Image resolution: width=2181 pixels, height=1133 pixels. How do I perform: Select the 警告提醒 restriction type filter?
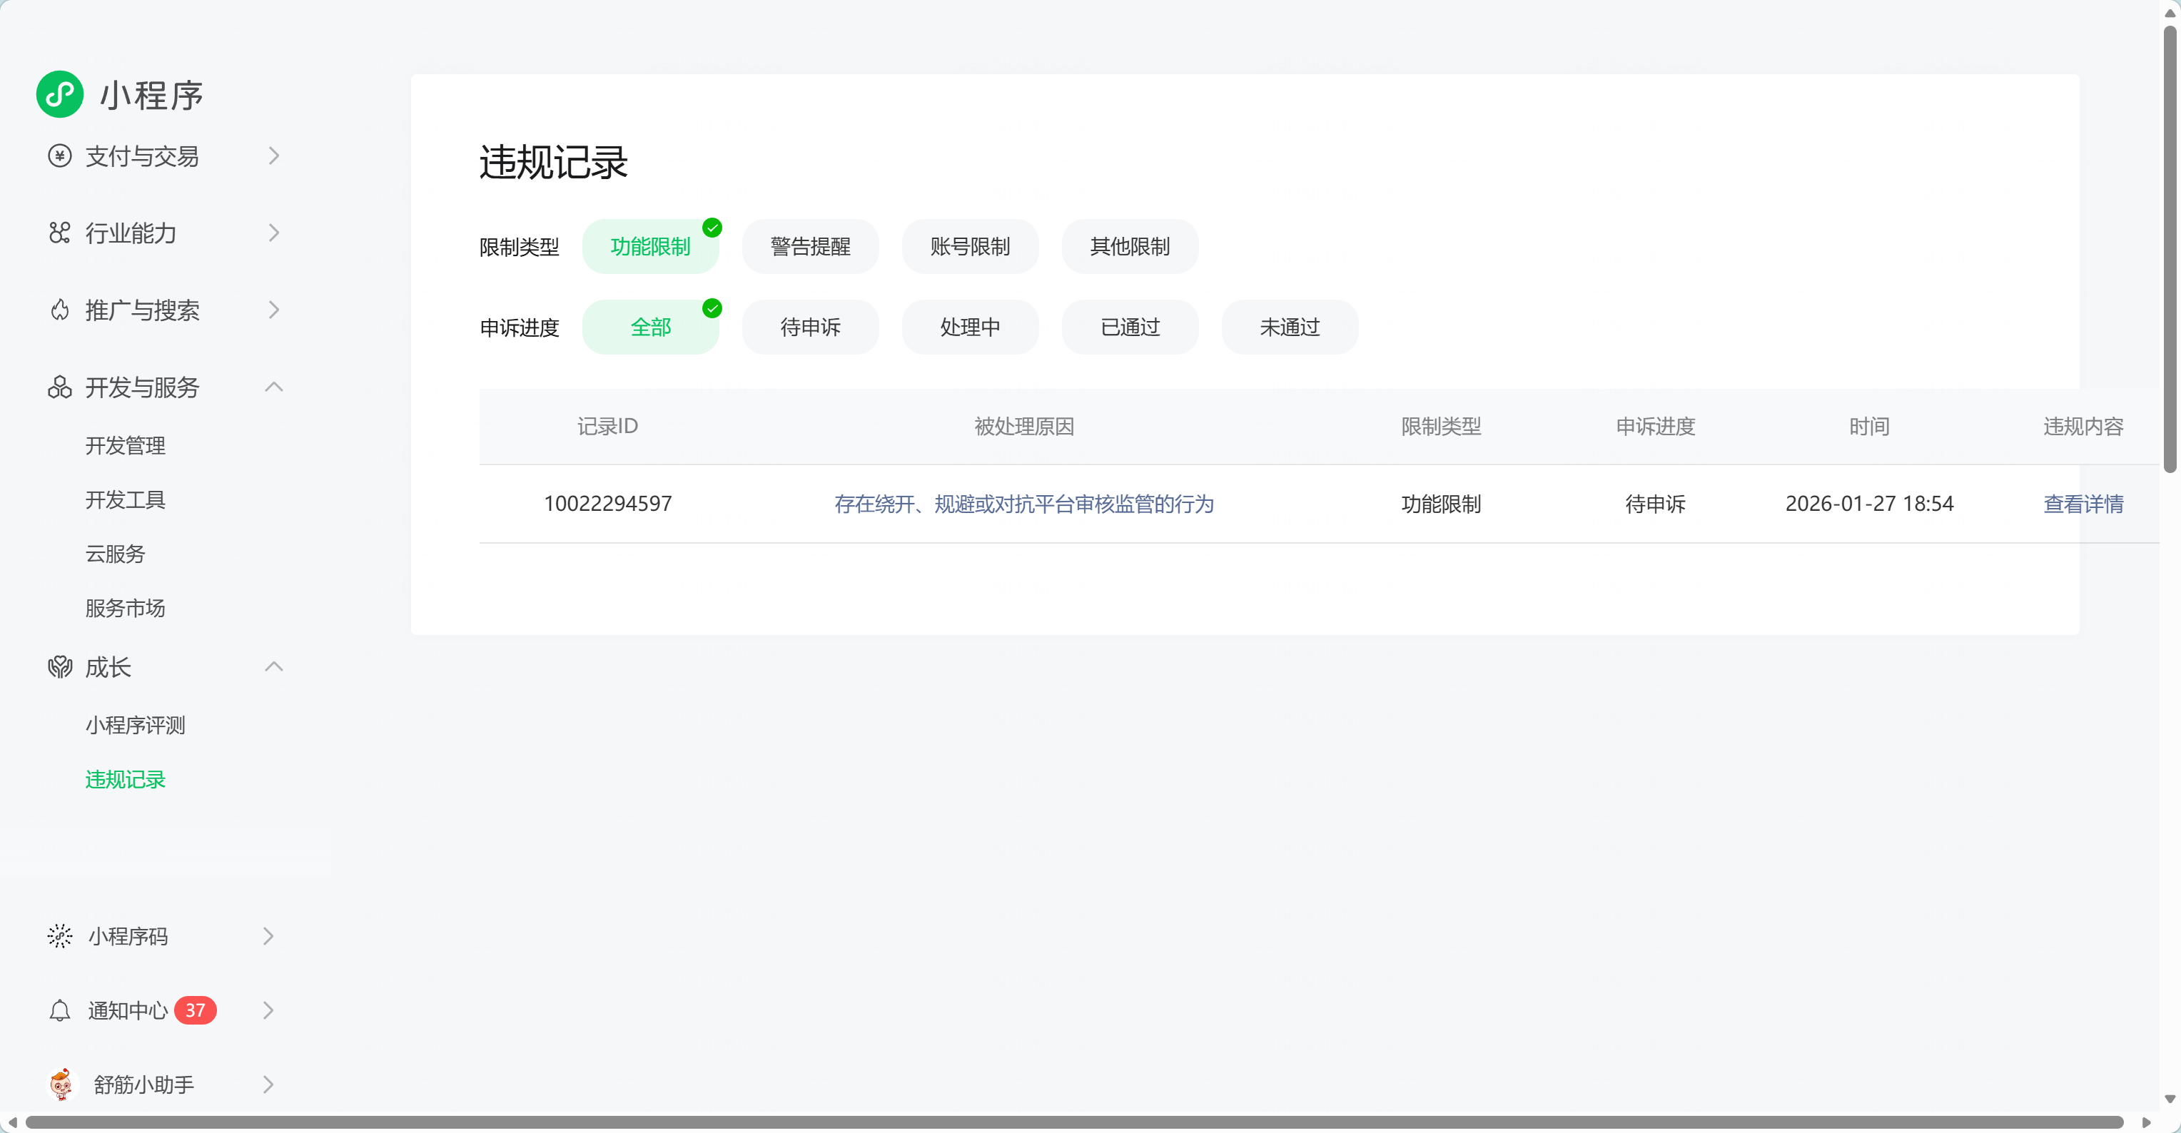pyautogui.click(x=809, y=246)
